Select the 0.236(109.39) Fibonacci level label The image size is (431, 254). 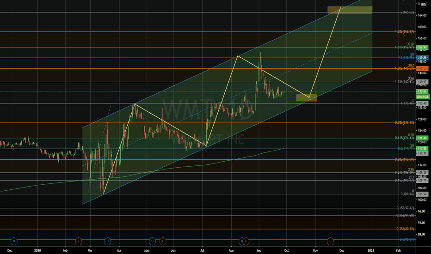[x=404, y=172]
